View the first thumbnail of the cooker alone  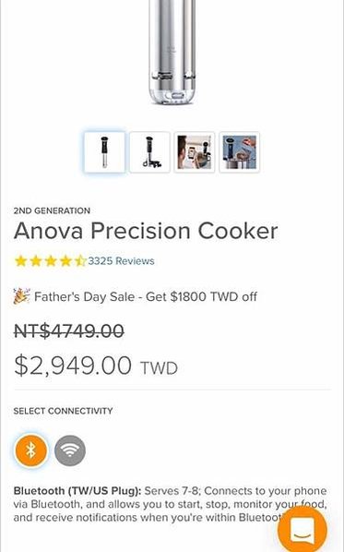(x=104, y=152)
